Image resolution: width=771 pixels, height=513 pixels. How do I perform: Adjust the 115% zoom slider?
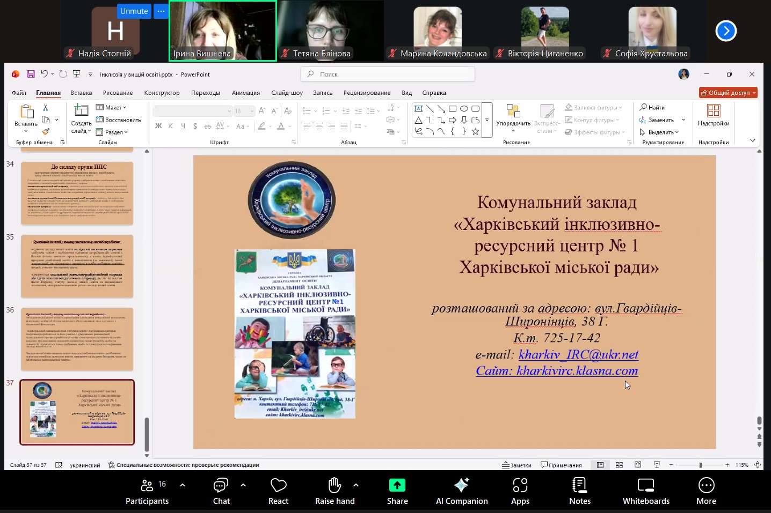700,465
